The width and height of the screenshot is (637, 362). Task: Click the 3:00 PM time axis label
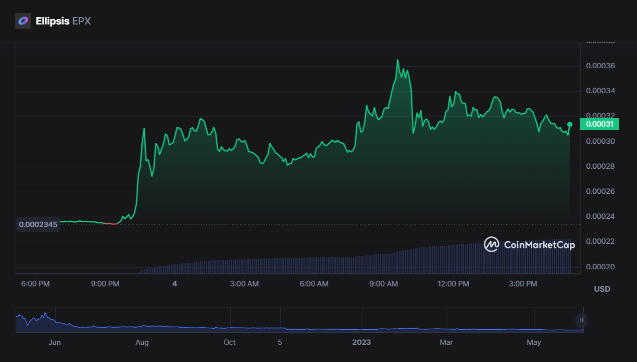523,284
